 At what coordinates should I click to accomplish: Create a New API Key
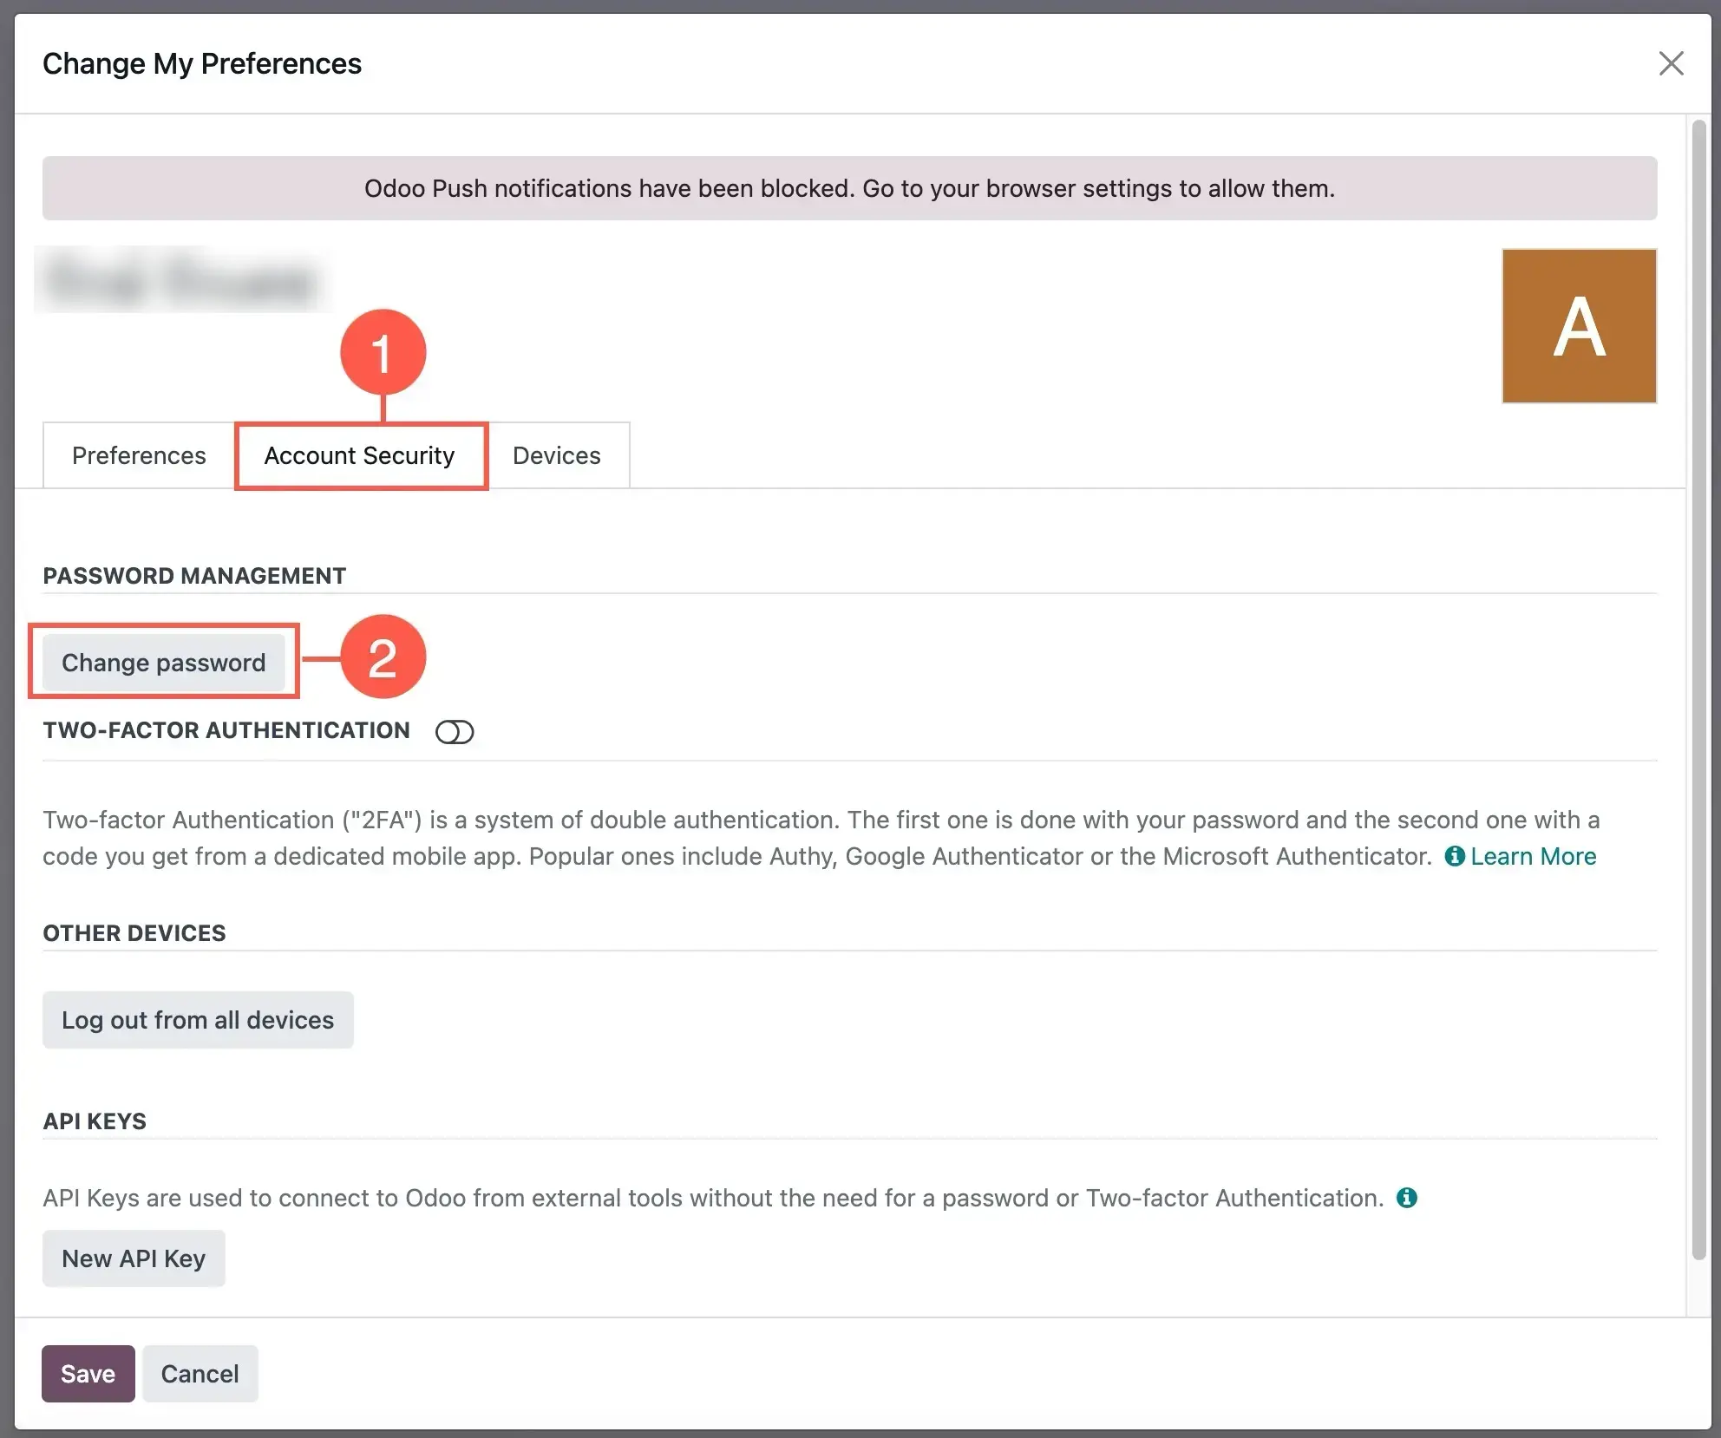(134, 1258)
